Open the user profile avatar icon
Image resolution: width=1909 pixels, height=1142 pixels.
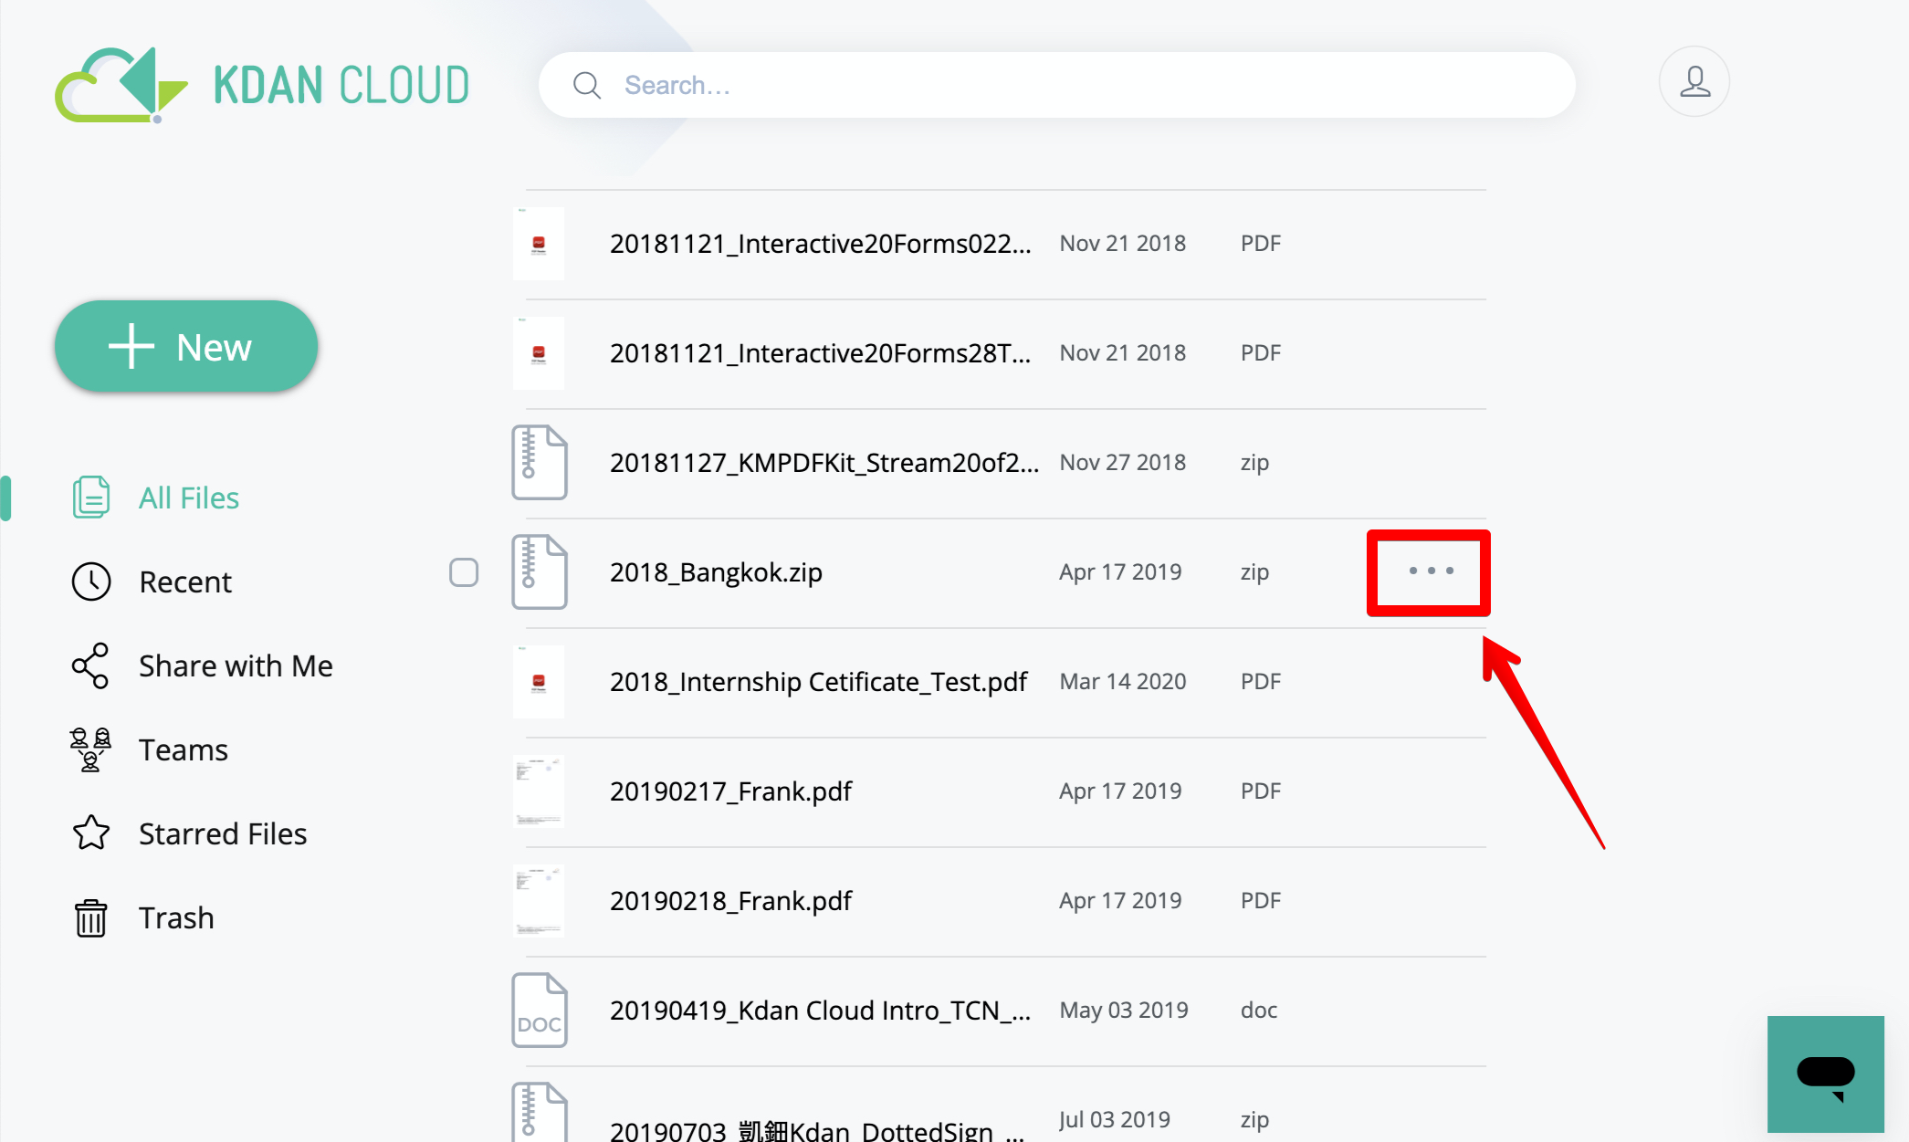1694,82
